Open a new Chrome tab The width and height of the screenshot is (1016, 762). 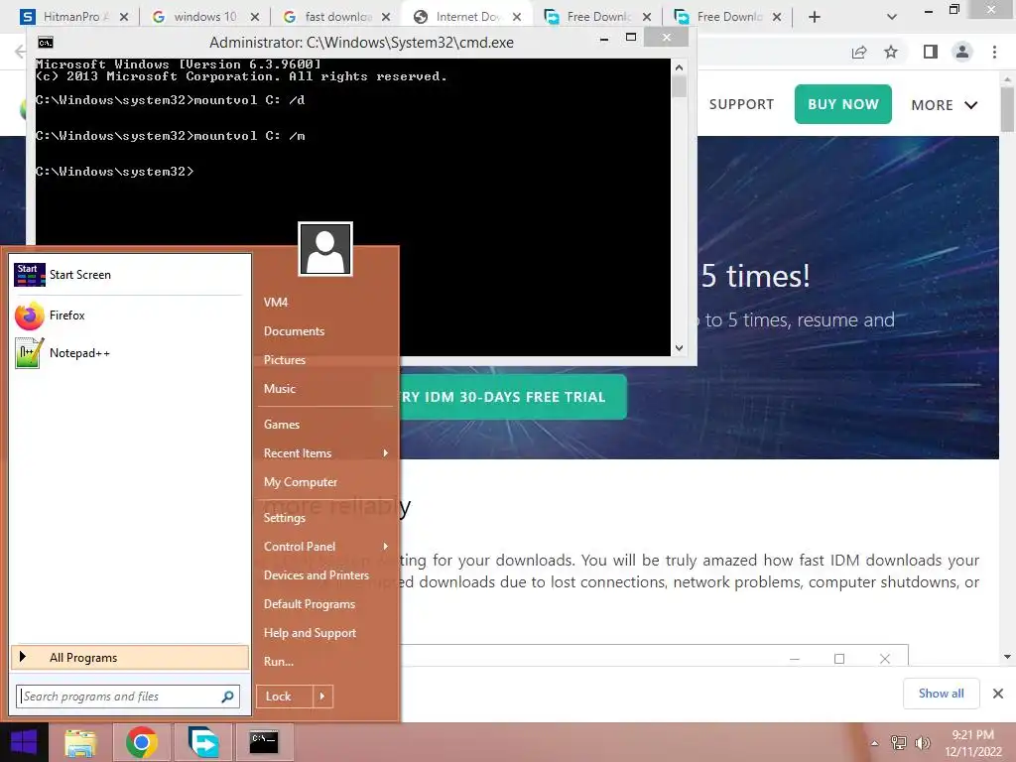pos(815,17)
